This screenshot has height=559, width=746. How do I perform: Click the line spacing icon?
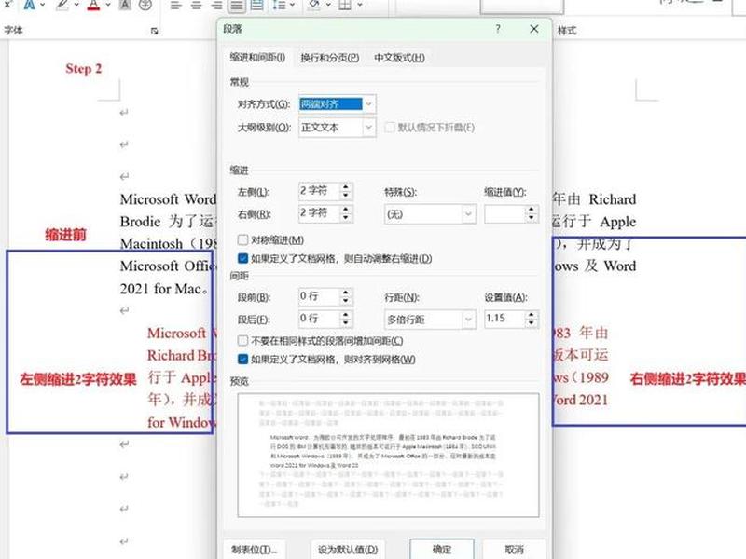[279, 6]
